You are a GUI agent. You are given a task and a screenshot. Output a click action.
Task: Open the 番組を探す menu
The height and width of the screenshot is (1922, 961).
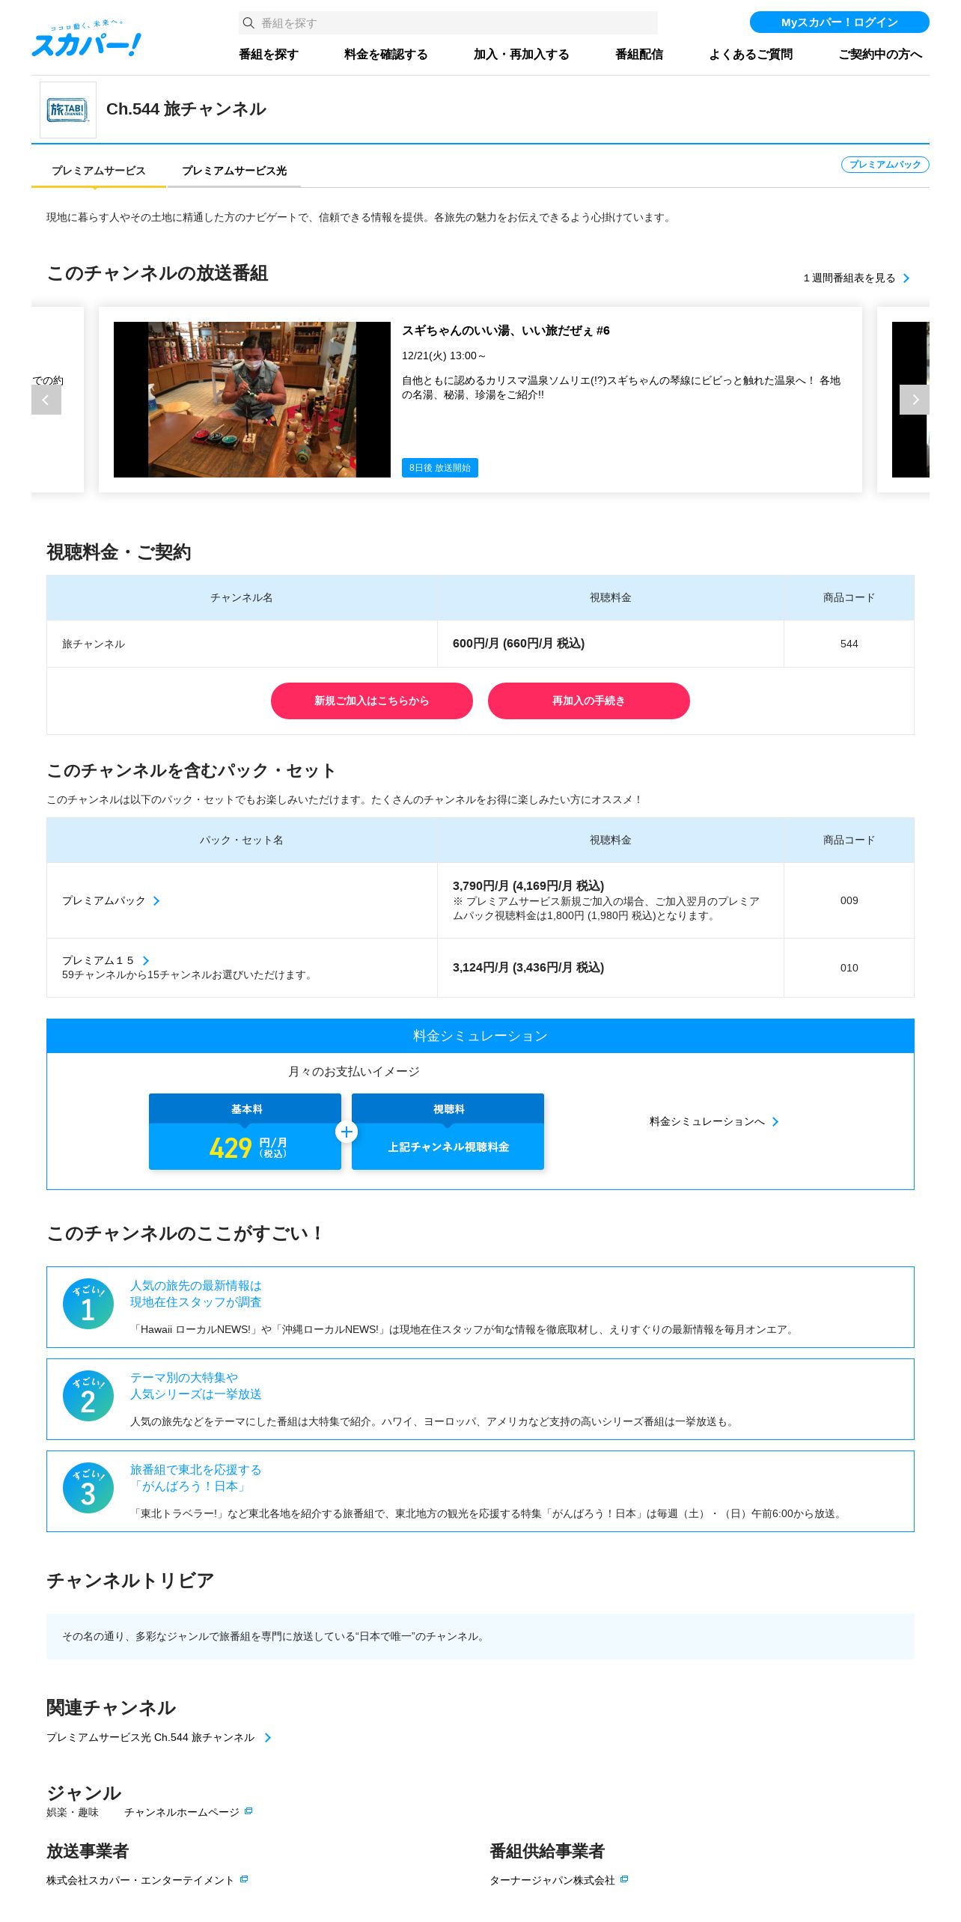269,55
